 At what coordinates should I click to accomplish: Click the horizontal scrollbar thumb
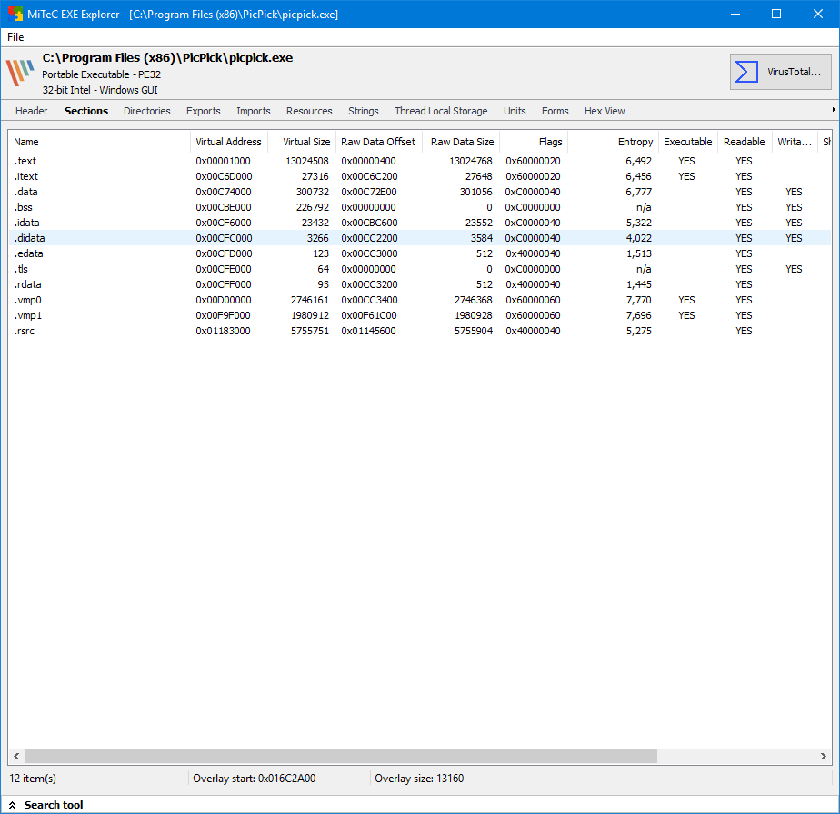pos(341,756)
